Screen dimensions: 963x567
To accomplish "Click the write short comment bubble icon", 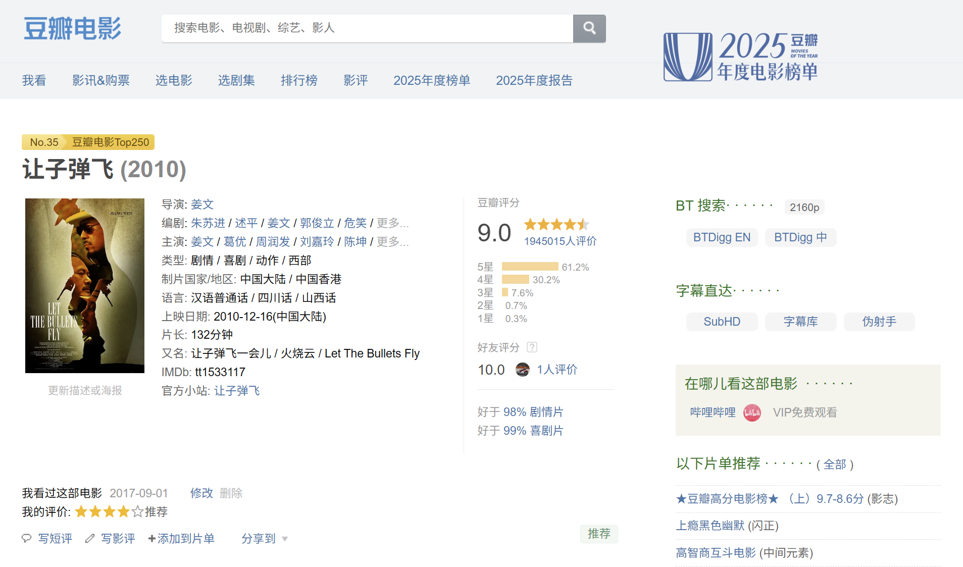I will [27, 539].
